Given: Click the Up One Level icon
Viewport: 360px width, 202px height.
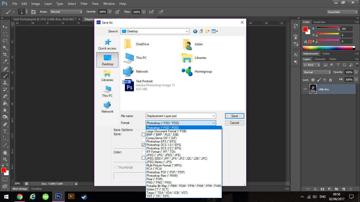Looking at the screenshot, I should point(201,31).
